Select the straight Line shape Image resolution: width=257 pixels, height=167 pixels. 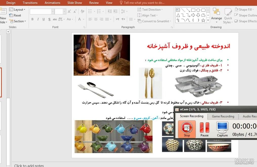point(183,10)
